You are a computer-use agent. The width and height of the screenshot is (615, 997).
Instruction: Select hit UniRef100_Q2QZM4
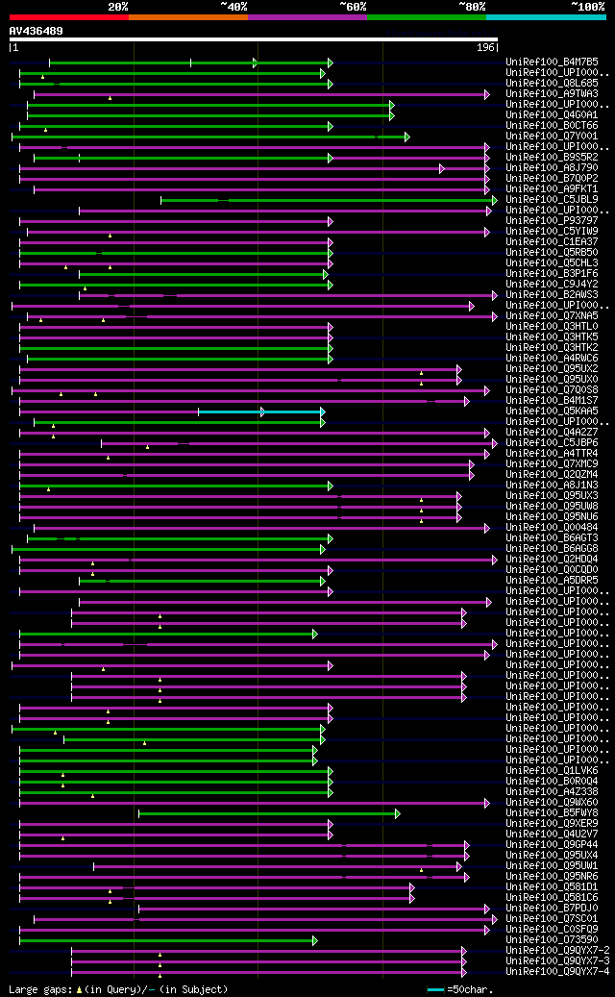pos(552,474)
